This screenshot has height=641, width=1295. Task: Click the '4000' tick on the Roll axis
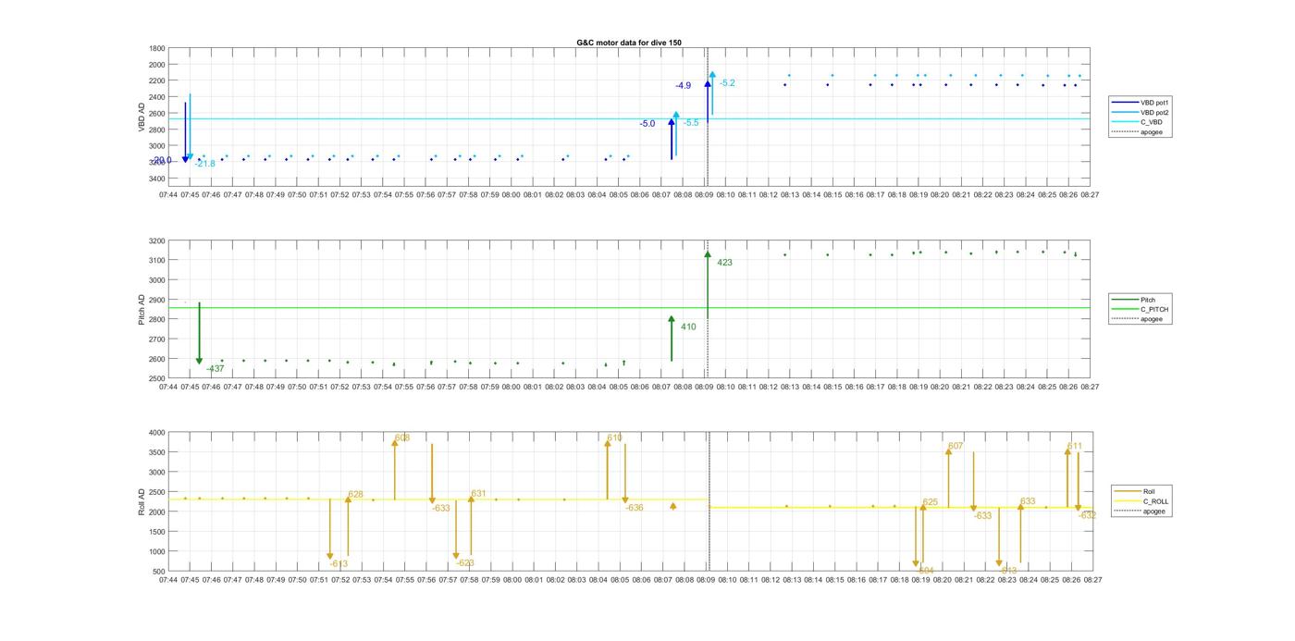pyautogui.click(x=157, y=433)
